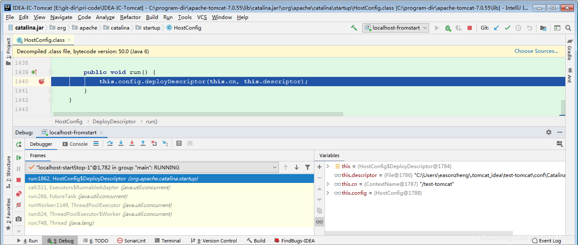
Task: Click editor horizontal scrollbar
Action: pyautogui.click(x=198, y=114)
